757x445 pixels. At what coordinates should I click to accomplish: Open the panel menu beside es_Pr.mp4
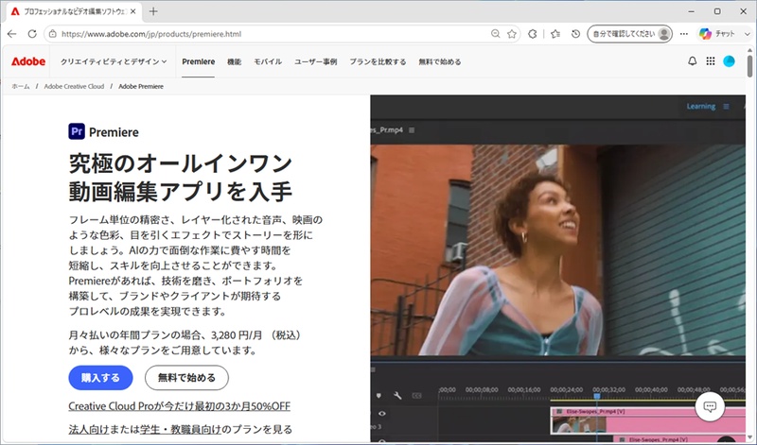click(x=412, y=130)
